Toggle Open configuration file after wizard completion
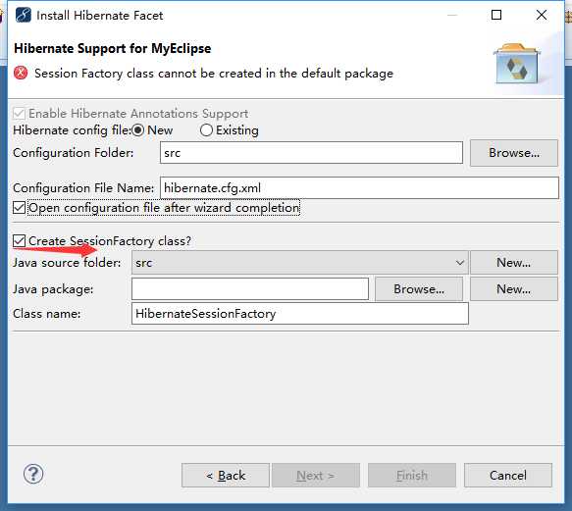Image resolution: width=572 pixels, height=511 pixels. [19, 208]
